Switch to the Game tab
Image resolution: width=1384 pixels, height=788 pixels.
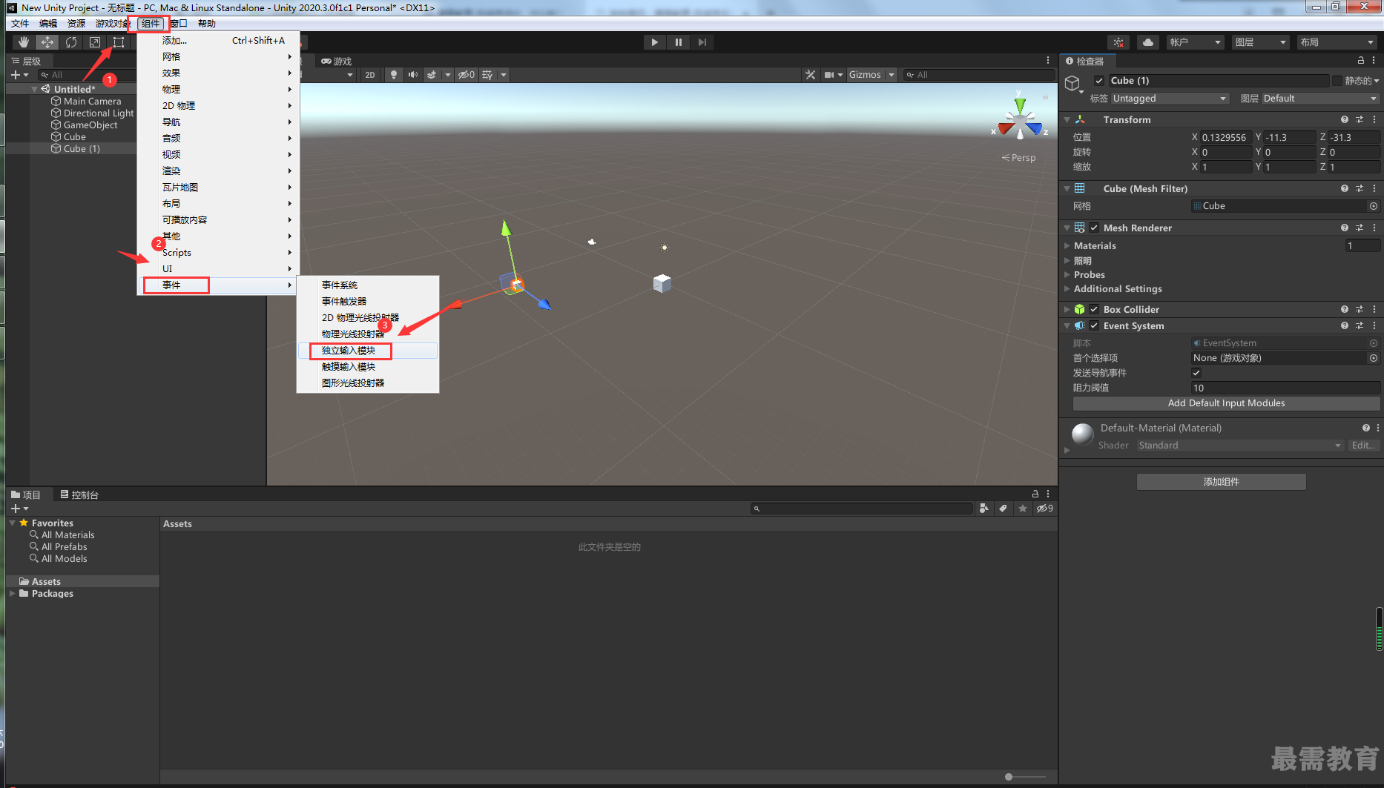337,62
